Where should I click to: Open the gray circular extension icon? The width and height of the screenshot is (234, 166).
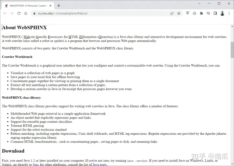pyautogui.click(x=194, y=13)
